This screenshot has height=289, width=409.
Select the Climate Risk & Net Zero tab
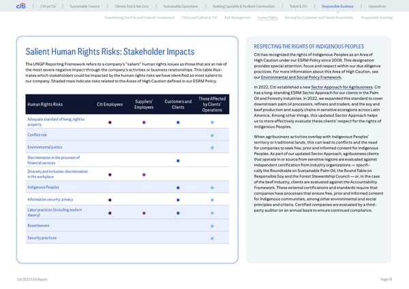141,7
